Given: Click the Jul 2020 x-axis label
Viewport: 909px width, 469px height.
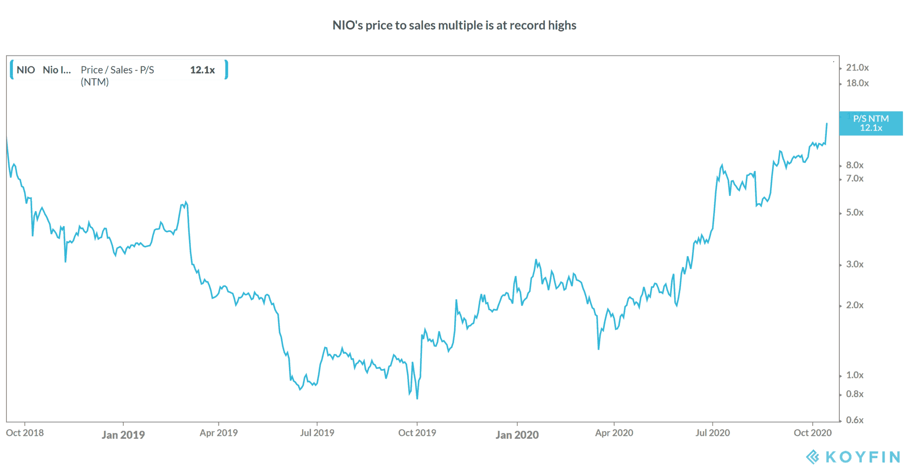Looking at the screenshot, I should pos(712,433).
